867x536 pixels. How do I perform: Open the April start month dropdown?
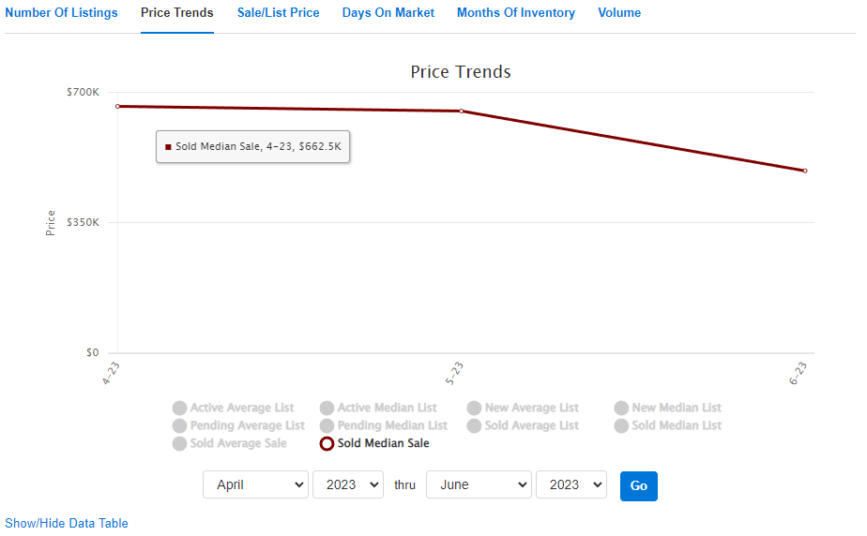pyautogui.click(x=255, y=484)
